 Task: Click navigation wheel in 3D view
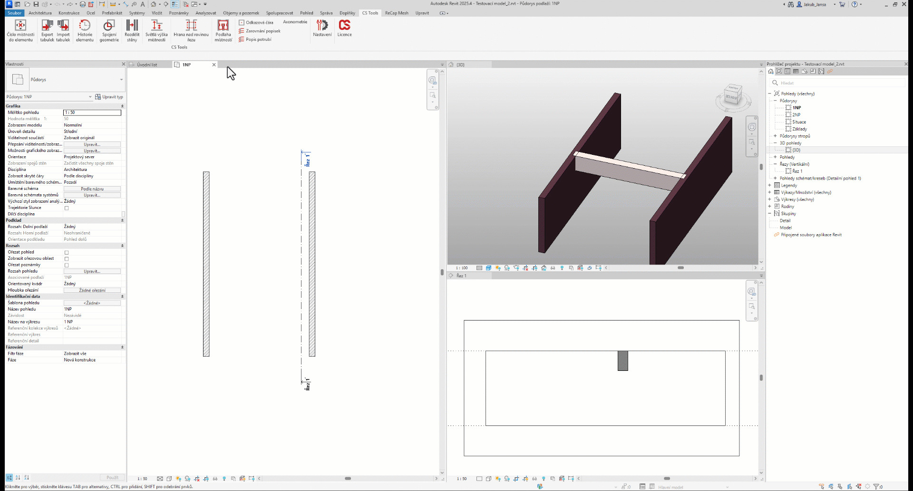pos(752,127)
